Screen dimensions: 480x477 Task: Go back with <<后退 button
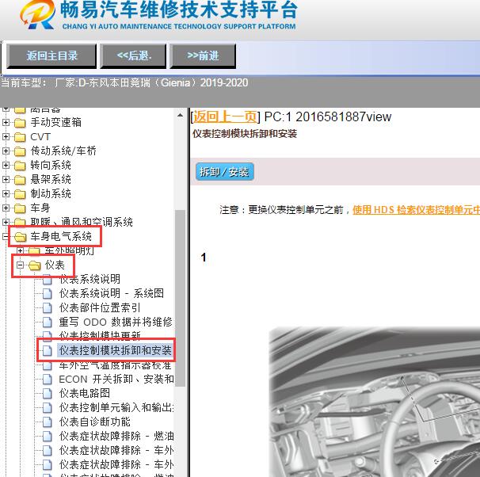click(x=134, y=55)
